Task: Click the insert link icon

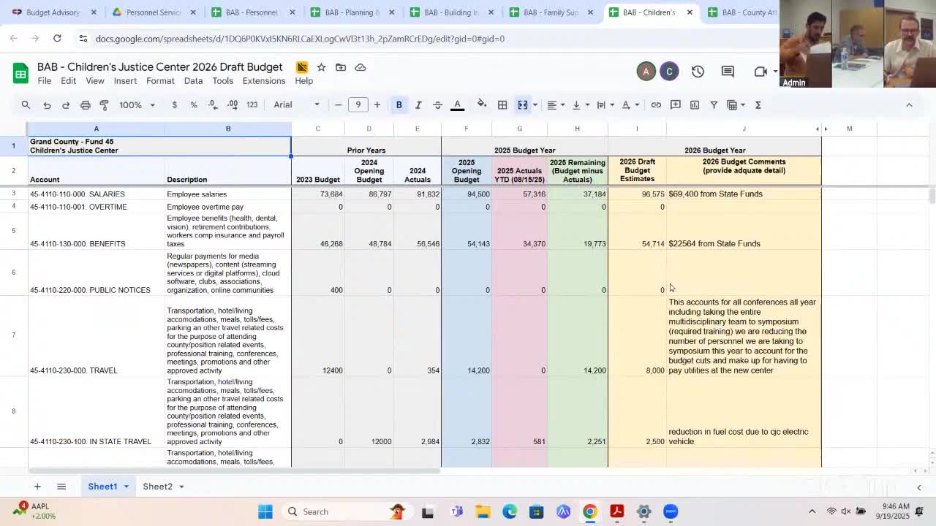Action: click(x=656, y=105)
